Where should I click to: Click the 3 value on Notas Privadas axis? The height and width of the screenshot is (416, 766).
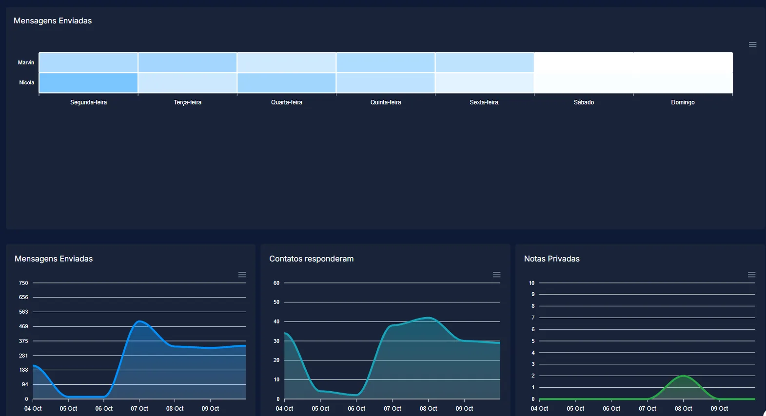(x=533, y=364)
